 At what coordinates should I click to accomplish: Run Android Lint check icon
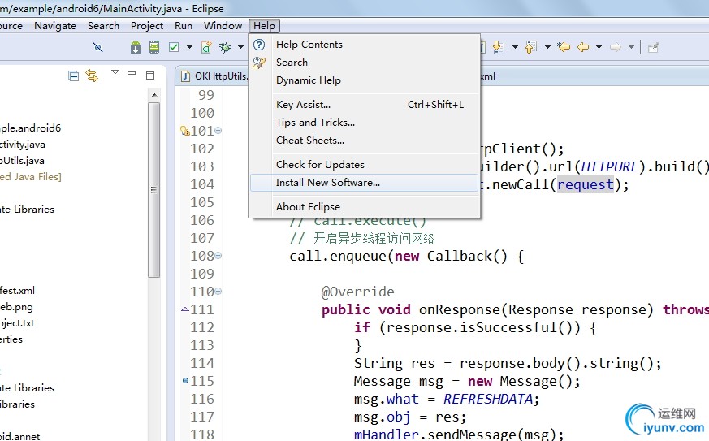point(174,47)
